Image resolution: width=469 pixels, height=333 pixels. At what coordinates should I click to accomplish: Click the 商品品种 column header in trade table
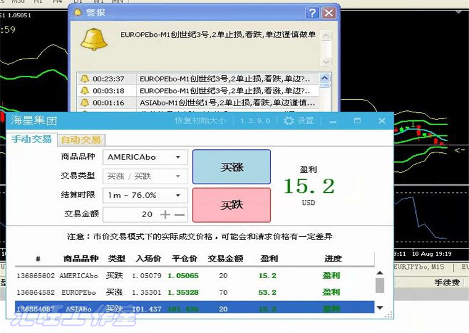[x=81, y=258]
